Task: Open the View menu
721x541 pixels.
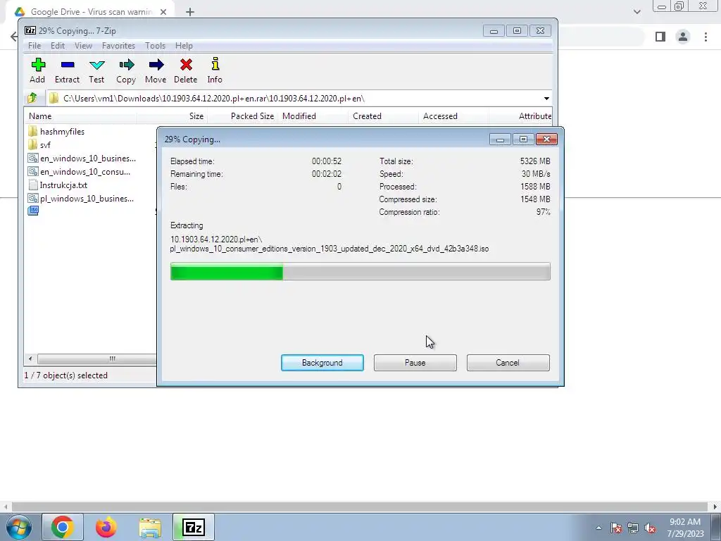Action: click(83, 46)
